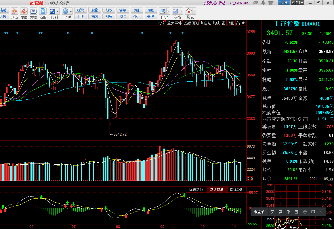Screen dimensions: 334x229
Task: Expand the 委托 dropdown arrow
Action: click(302, 3)
